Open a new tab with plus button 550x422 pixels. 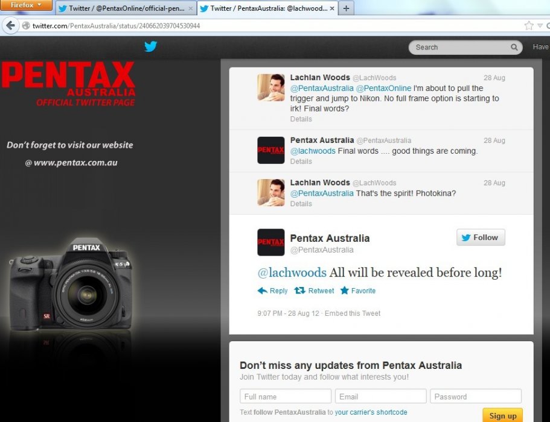[347, 8]
